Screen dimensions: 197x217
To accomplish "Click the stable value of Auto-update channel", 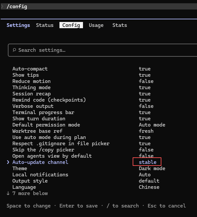I will 148,162.
